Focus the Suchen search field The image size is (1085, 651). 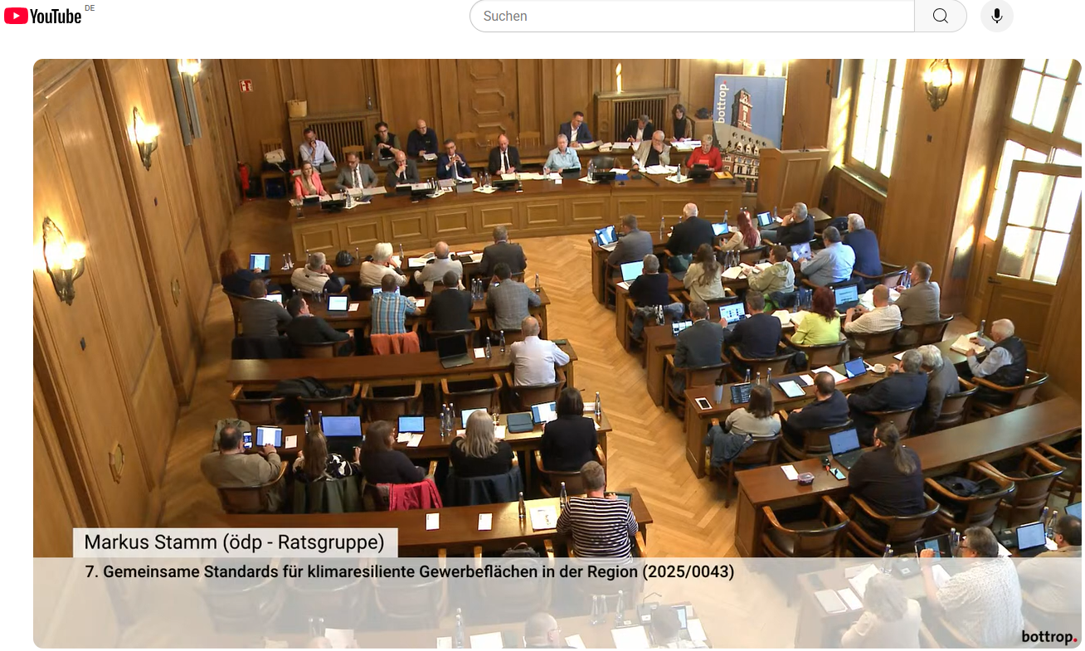pyautogui.click(x=691, y=16)
